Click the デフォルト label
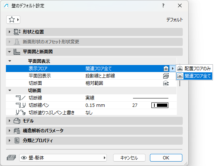The image size is (217, 166). [175, 20]
